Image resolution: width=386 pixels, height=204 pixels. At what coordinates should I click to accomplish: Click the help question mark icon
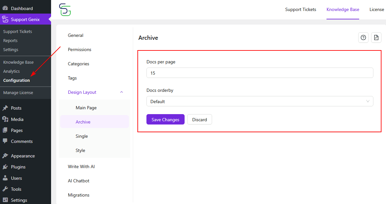[363, 38]
